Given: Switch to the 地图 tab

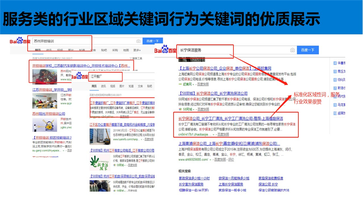Looking at the screenshot, I should 126,50.
